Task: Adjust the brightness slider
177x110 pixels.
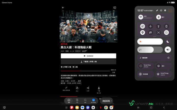Action: click(x=150, y=41)
